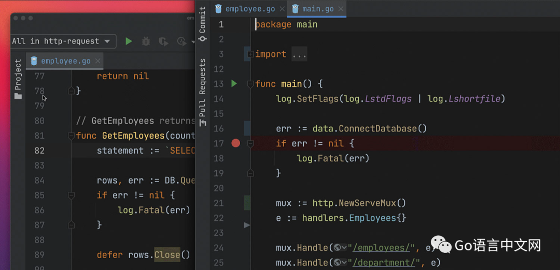Click the green change marker on line 21
560x270 pixels.
[247, 203]
